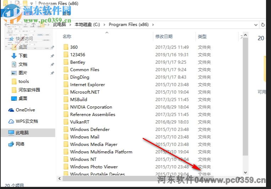
Task: Select the Windows Photo Viewer folder name
Action: pos(94,167)
